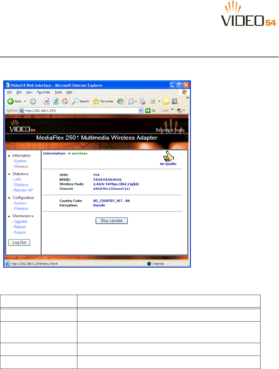Screen dimensions: 279x369
Task: Open the Reboot maintenance link
Action: tap(20, 227)
